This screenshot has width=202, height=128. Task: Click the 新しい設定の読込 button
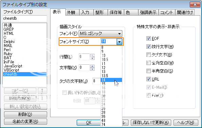[x=25, y=107]
